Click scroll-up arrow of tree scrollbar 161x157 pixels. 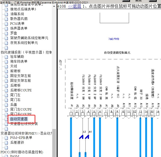click(x=54, y=6)
